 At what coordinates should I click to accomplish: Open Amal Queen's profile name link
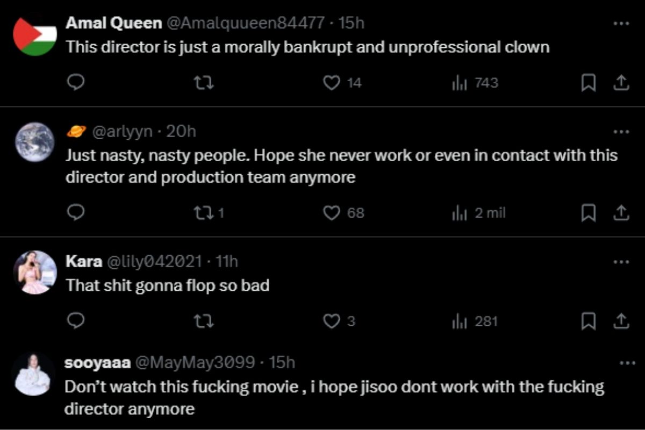(x=113, y=23)
